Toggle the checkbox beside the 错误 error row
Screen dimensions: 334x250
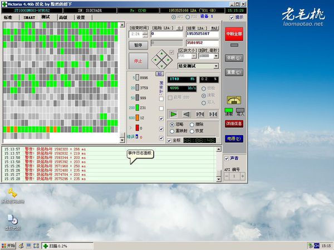point(161,138)
